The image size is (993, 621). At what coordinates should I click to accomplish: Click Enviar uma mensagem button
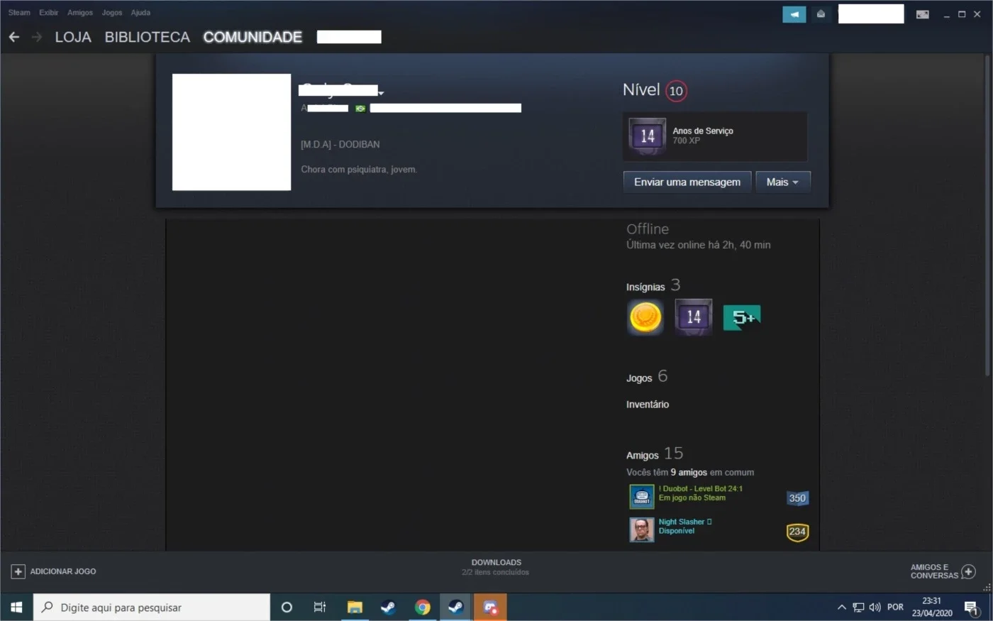[687, 182]
